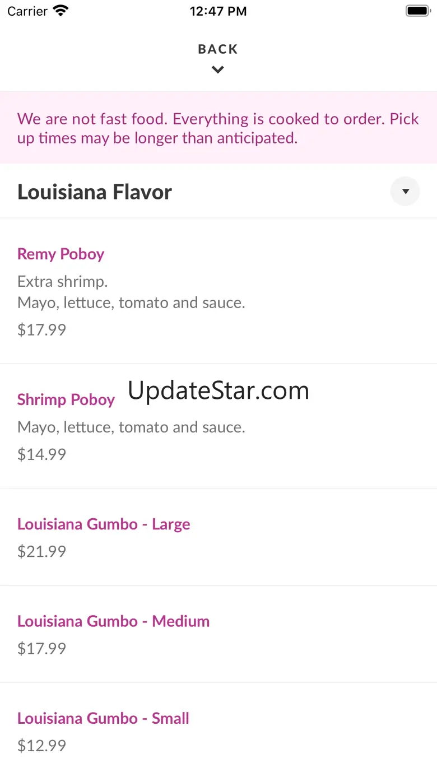437x777 pixels.
Task: Tap the Louisiana Flavor section heading
Action: pyautogui.click(x=95, y=192)
